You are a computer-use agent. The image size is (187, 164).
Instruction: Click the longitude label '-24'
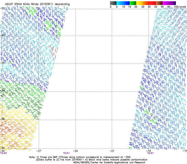[75, 151]
